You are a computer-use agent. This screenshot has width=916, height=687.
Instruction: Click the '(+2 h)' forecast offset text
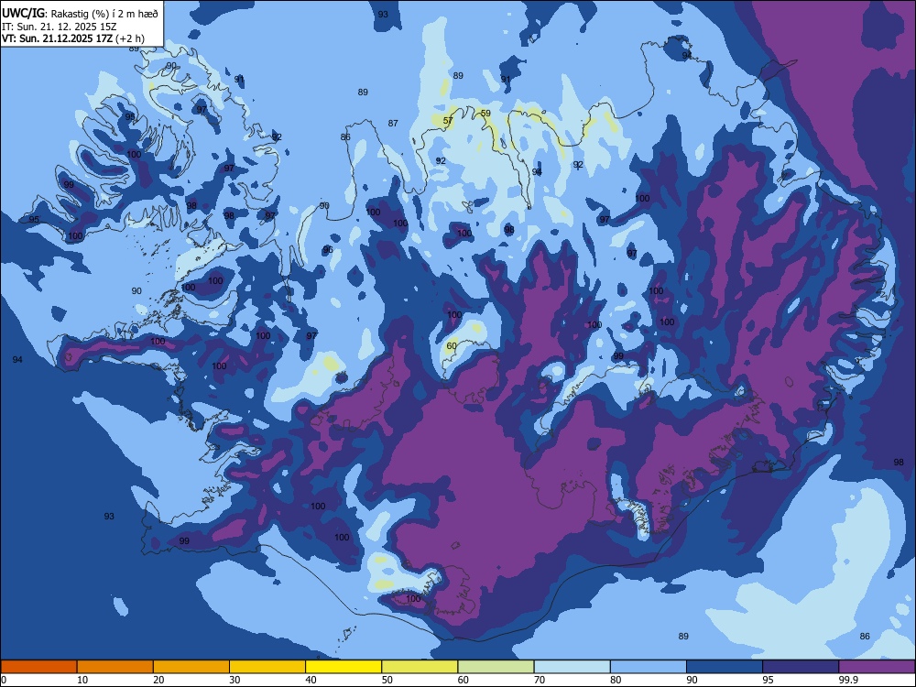point(130,38)
